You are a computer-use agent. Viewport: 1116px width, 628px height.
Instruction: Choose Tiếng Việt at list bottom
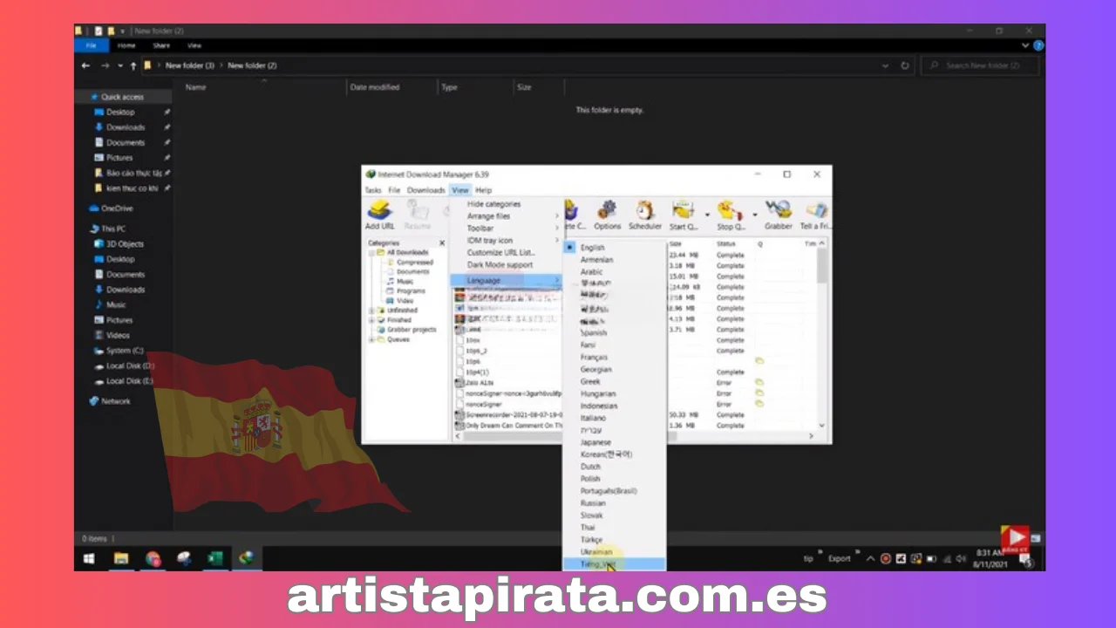614,564
